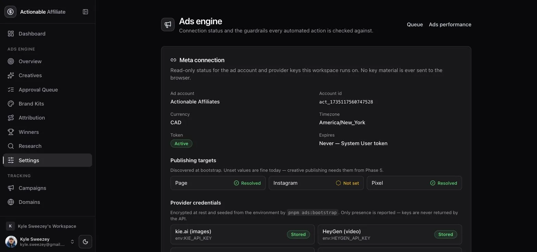Click the Pixel publishing target card
The image size is (537, 252).
pyautogui.click(x=414, y=183)
